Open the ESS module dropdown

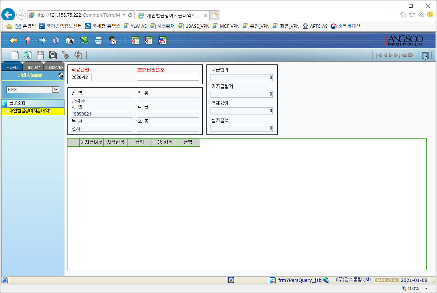[56, 89]
